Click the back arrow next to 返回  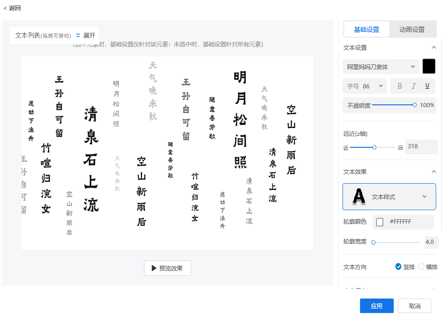(x=4, y=8)
